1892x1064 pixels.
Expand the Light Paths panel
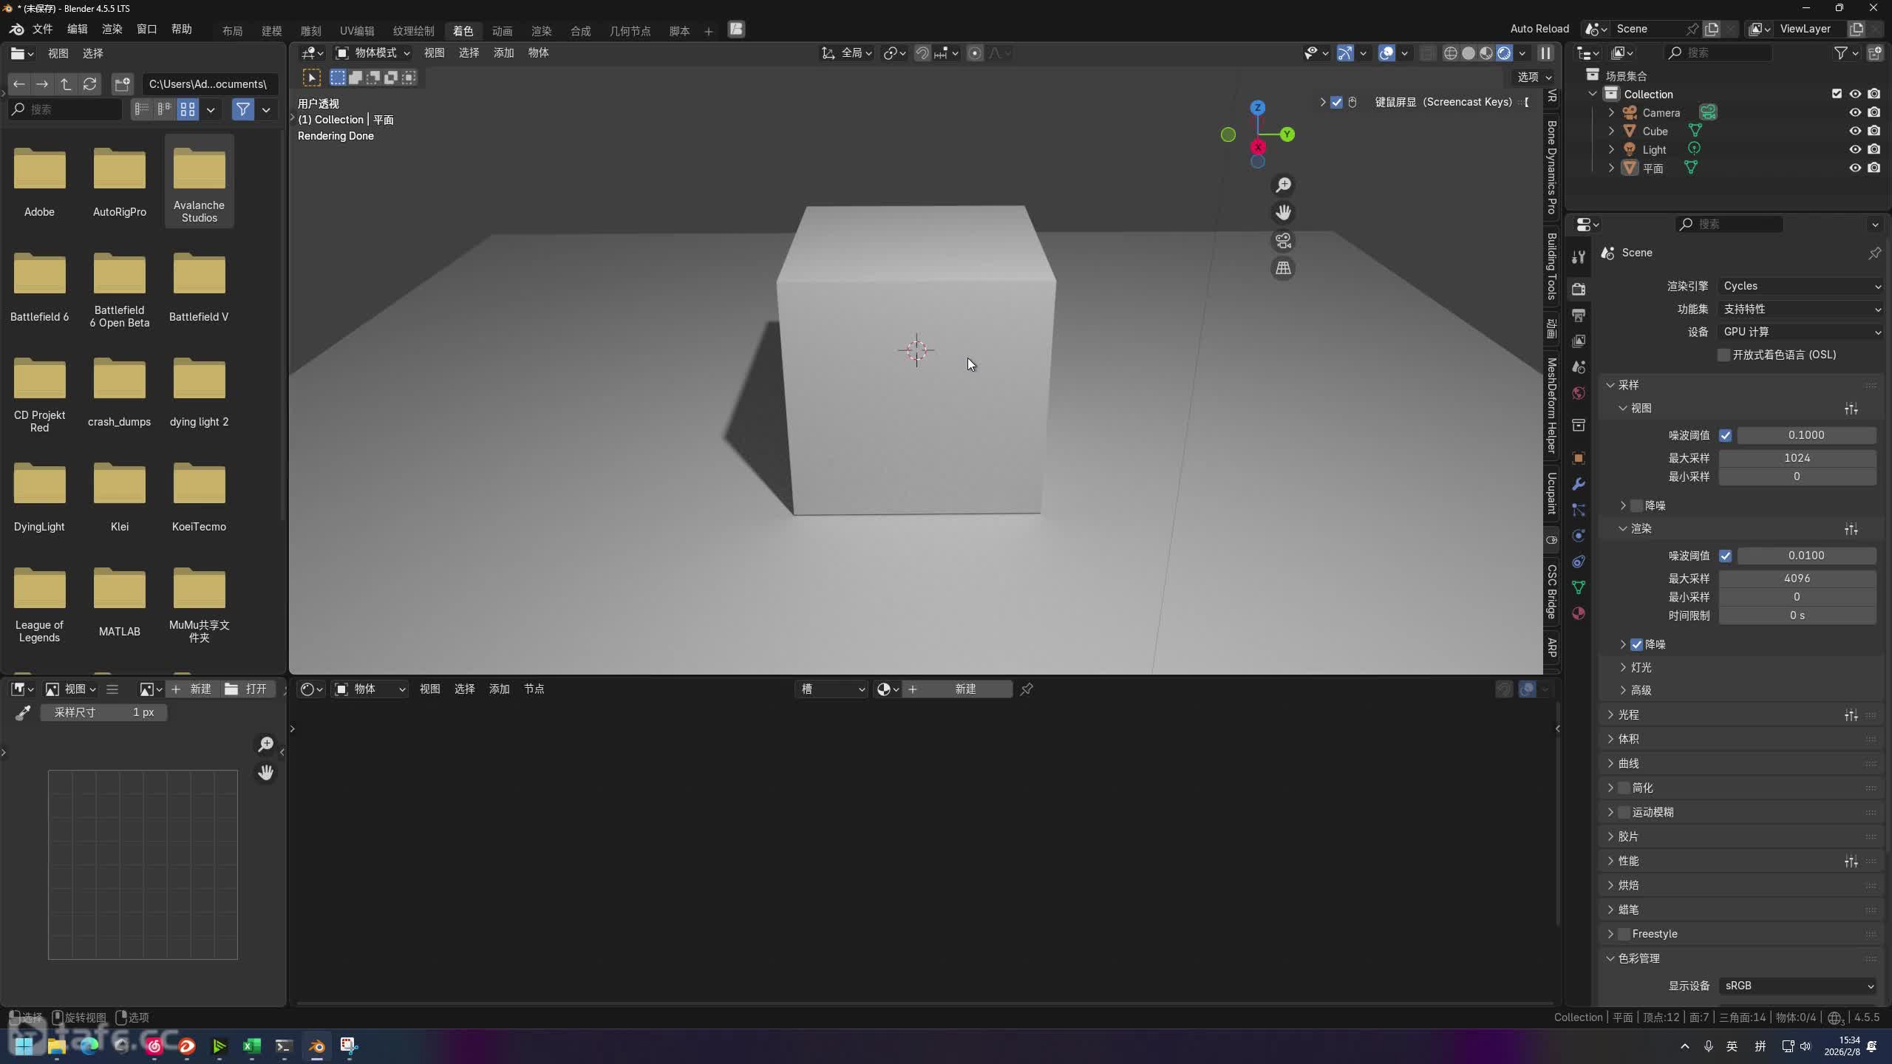click(1628, 715)
